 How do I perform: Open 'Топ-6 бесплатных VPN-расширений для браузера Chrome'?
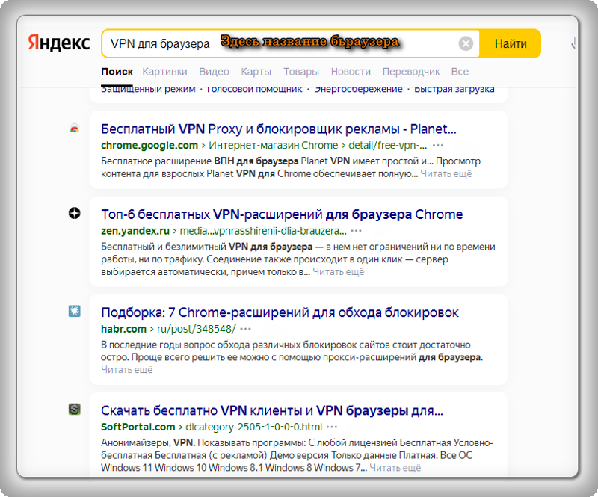point(282,214)
